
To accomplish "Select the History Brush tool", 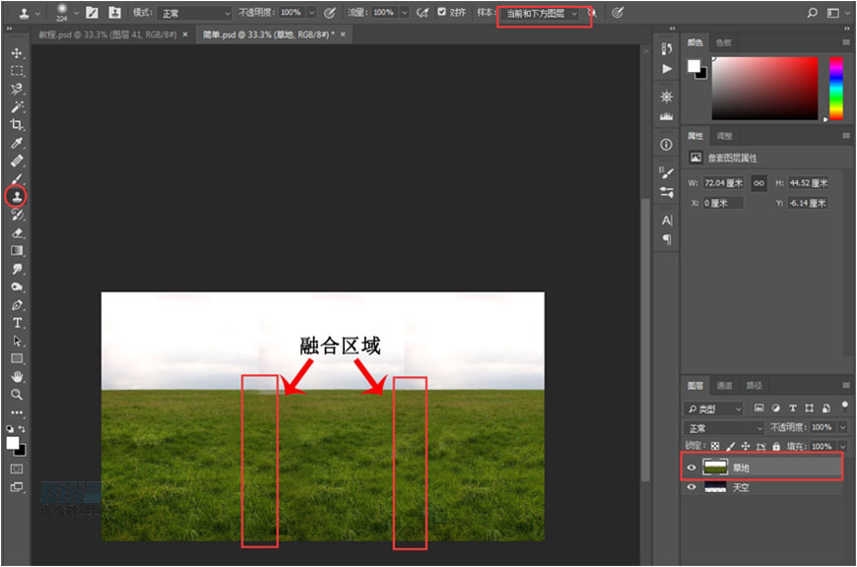I will pos(17,215).
